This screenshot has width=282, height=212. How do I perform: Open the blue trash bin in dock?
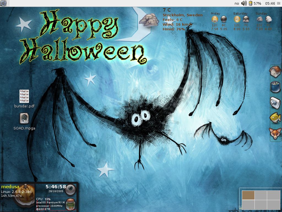pos(275,87)
